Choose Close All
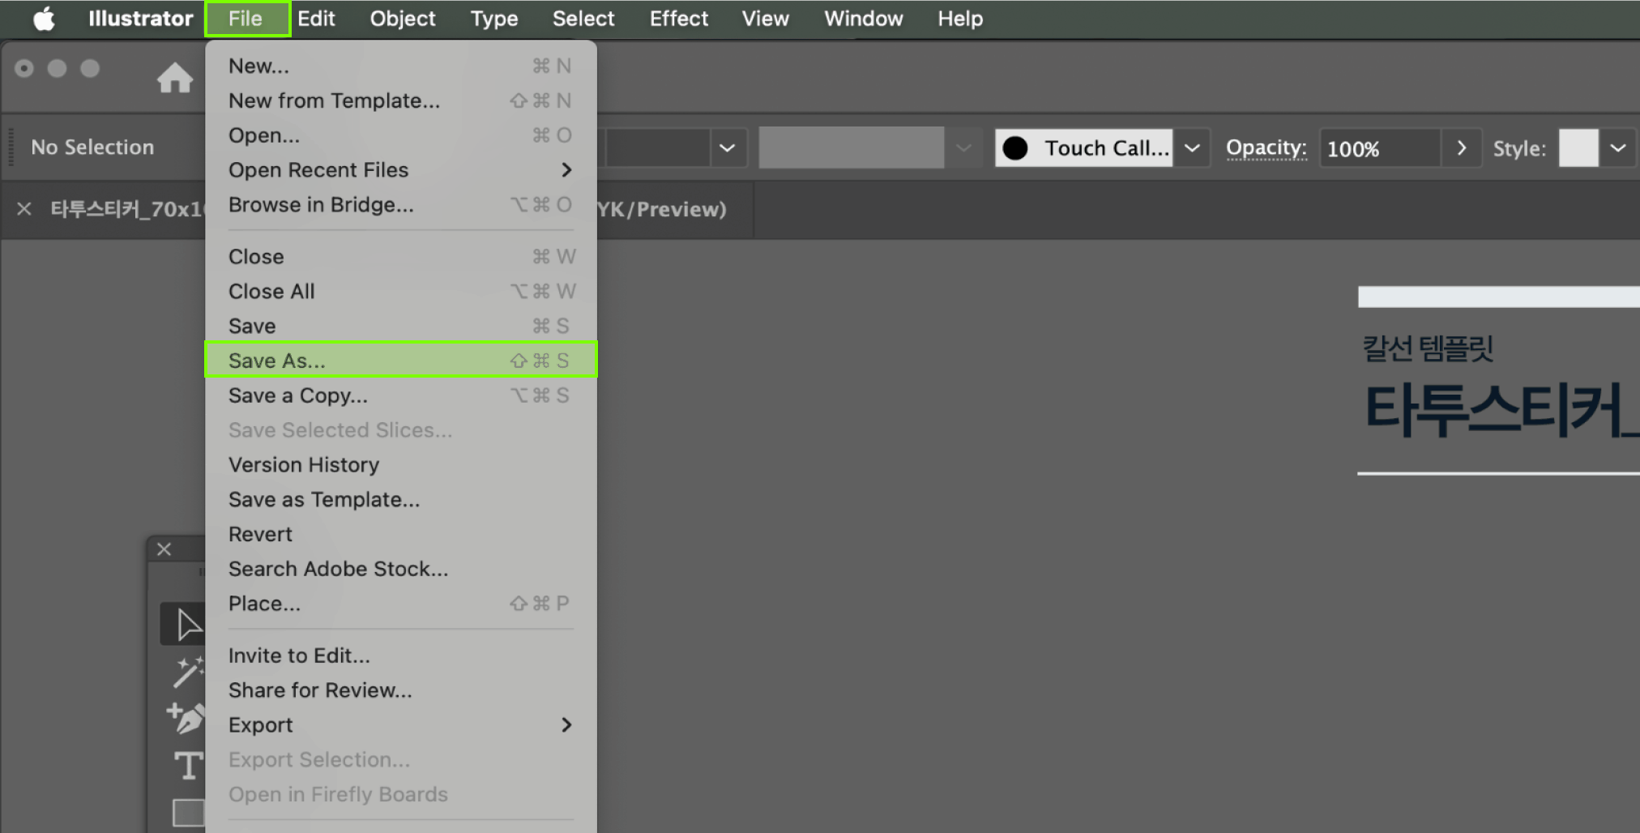Screen dimensions: 1640x833 401,292
